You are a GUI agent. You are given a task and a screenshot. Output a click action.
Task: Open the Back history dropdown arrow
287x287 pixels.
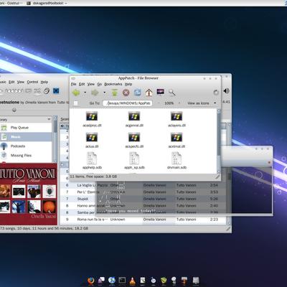point(85,93)
